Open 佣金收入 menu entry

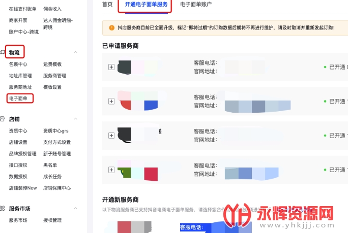pyautogui.click(x=52, y=9)
